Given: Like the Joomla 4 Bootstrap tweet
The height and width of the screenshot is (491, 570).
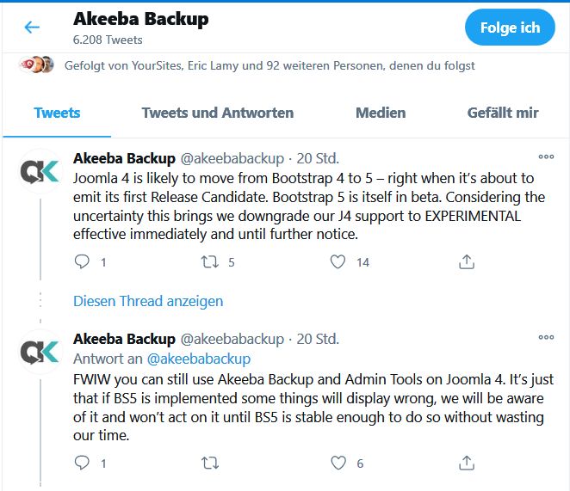Looking at the screenshot, I should pos(338,261).
